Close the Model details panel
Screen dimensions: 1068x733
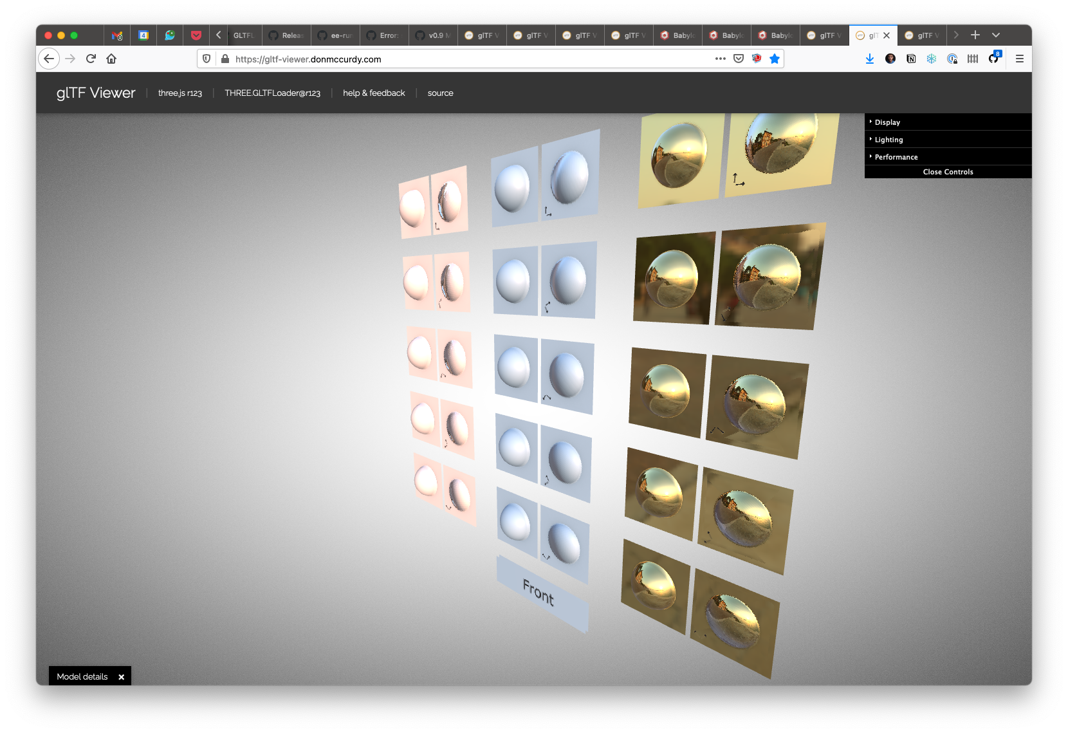coord(122,677)
